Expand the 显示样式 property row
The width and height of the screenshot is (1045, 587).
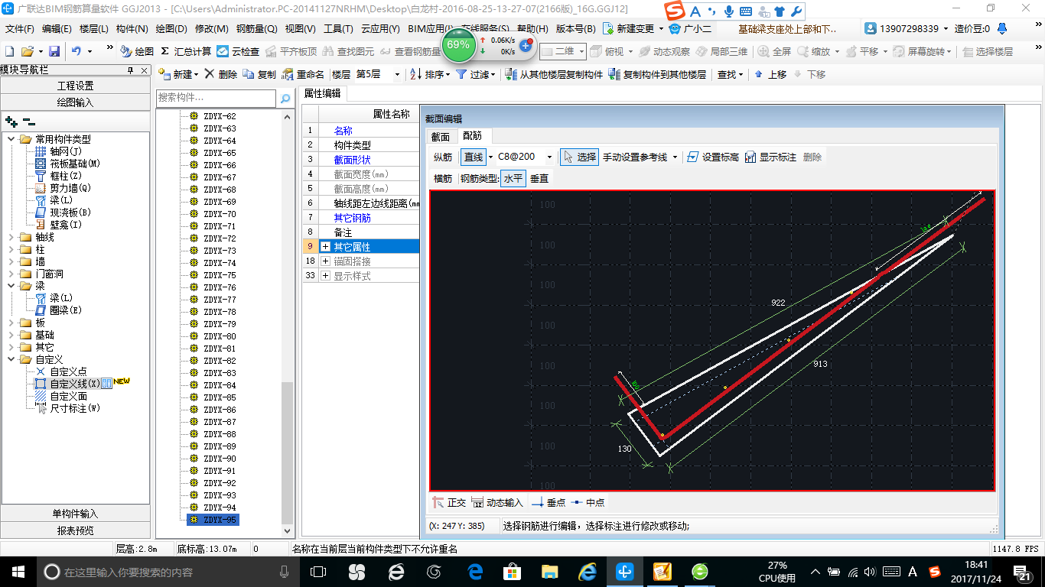click(325, 276)
